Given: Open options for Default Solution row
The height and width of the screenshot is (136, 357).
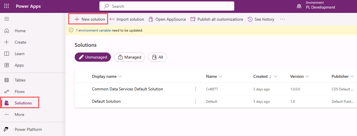Looking at the screenshot, I should [196, 101].
